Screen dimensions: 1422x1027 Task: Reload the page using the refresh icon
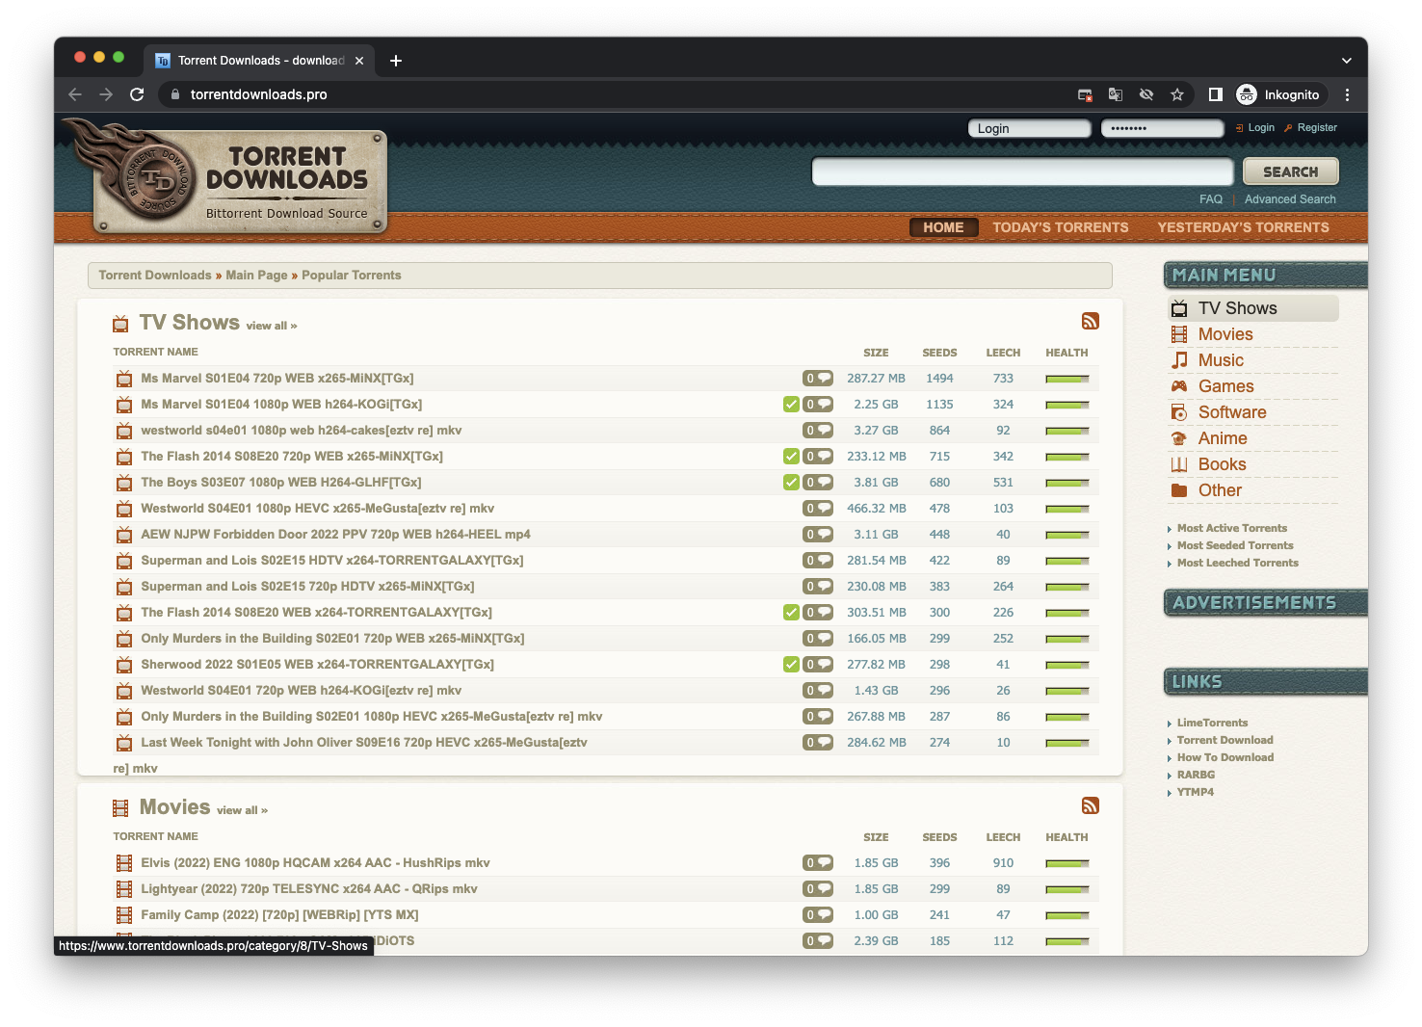pos(137,94)
